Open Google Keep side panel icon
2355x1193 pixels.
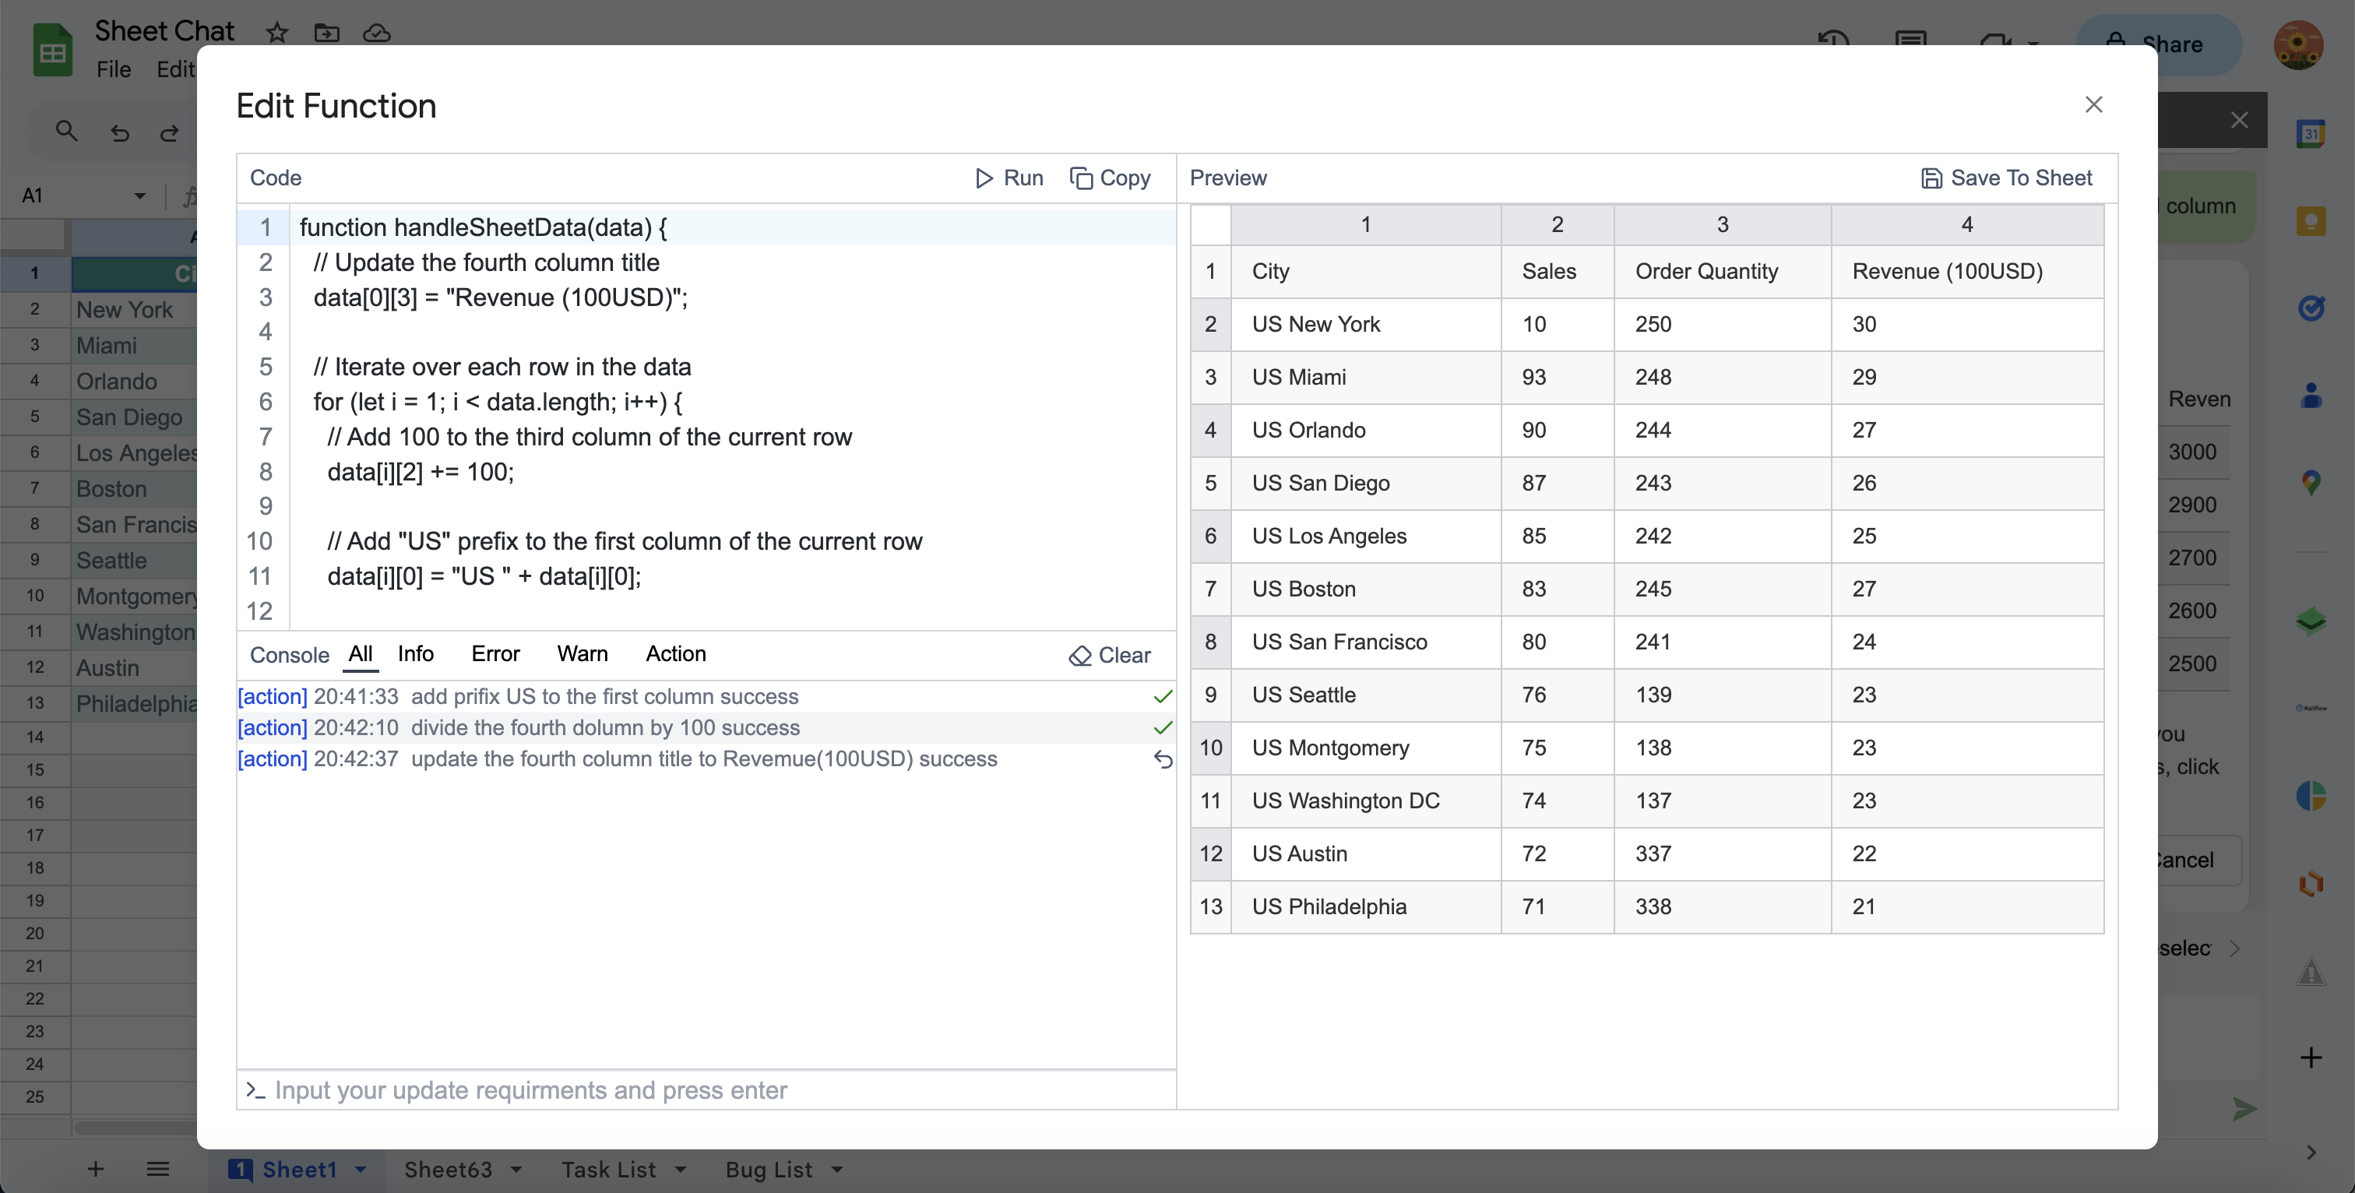(x=2310, y=220)
